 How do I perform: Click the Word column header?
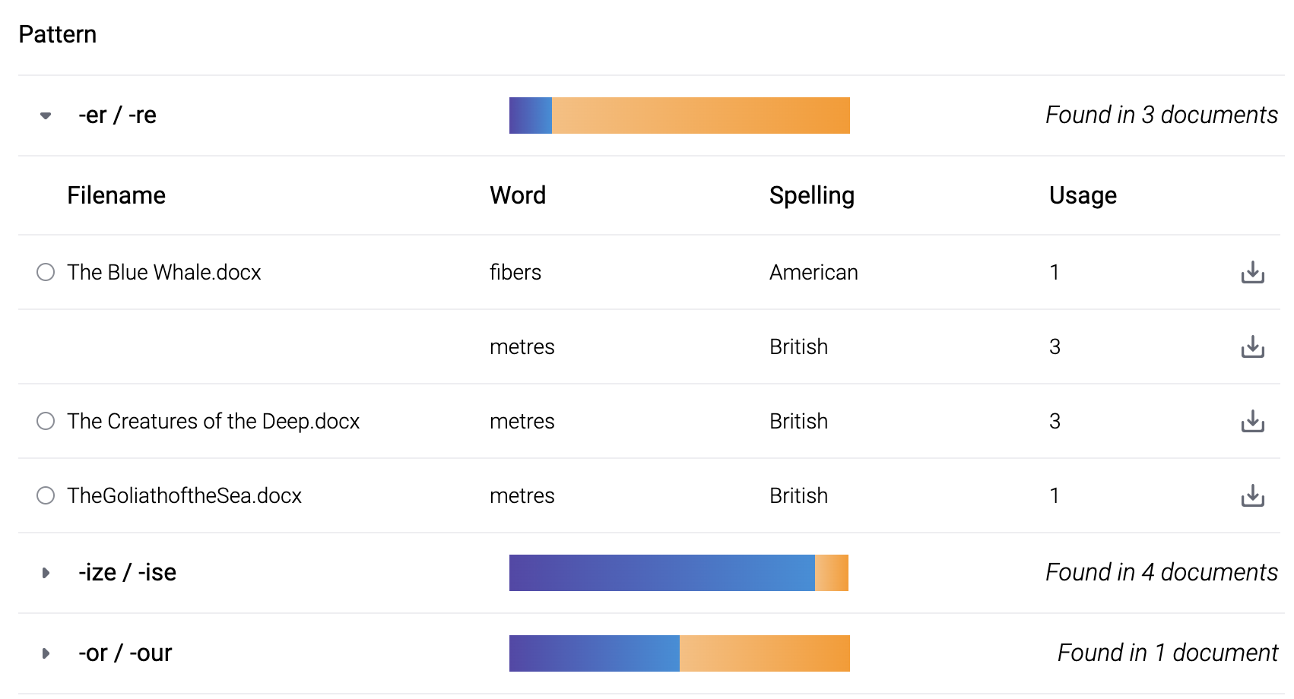[518, 195]
